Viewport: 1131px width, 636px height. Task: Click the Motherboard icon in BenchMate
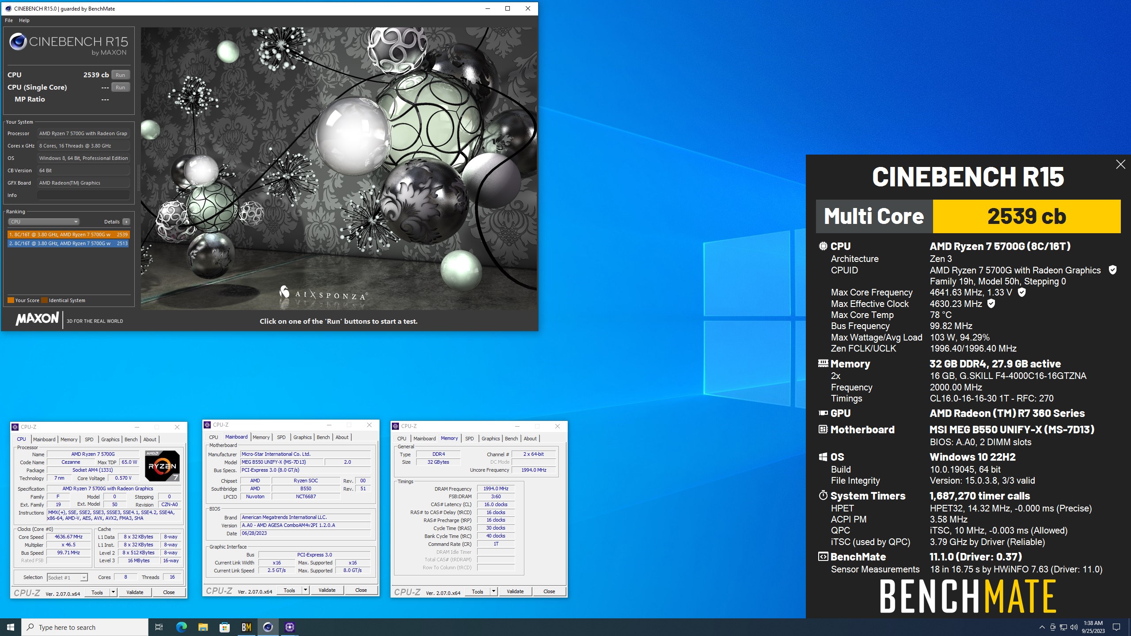[823, 429]
